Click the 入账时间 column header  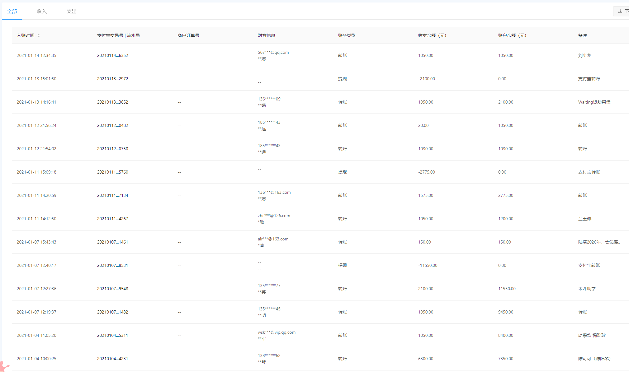coord(26,35)
